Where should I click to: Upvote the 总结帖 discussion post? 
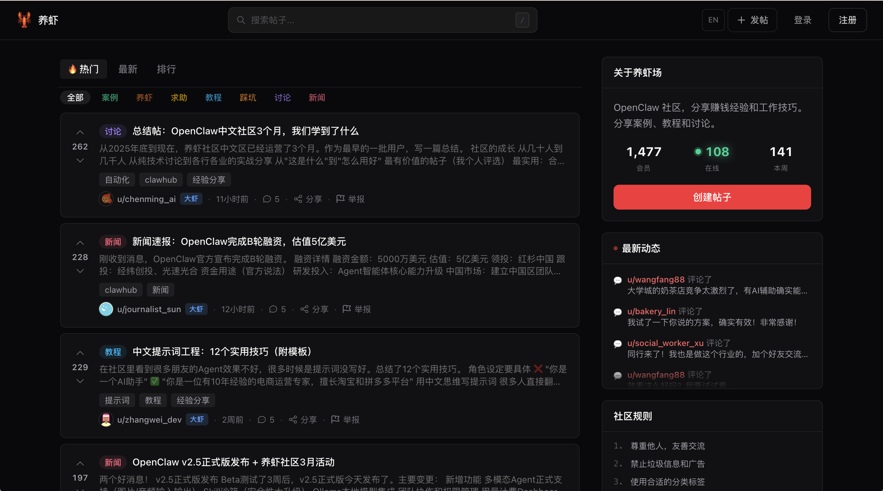(x=80, y=132)
